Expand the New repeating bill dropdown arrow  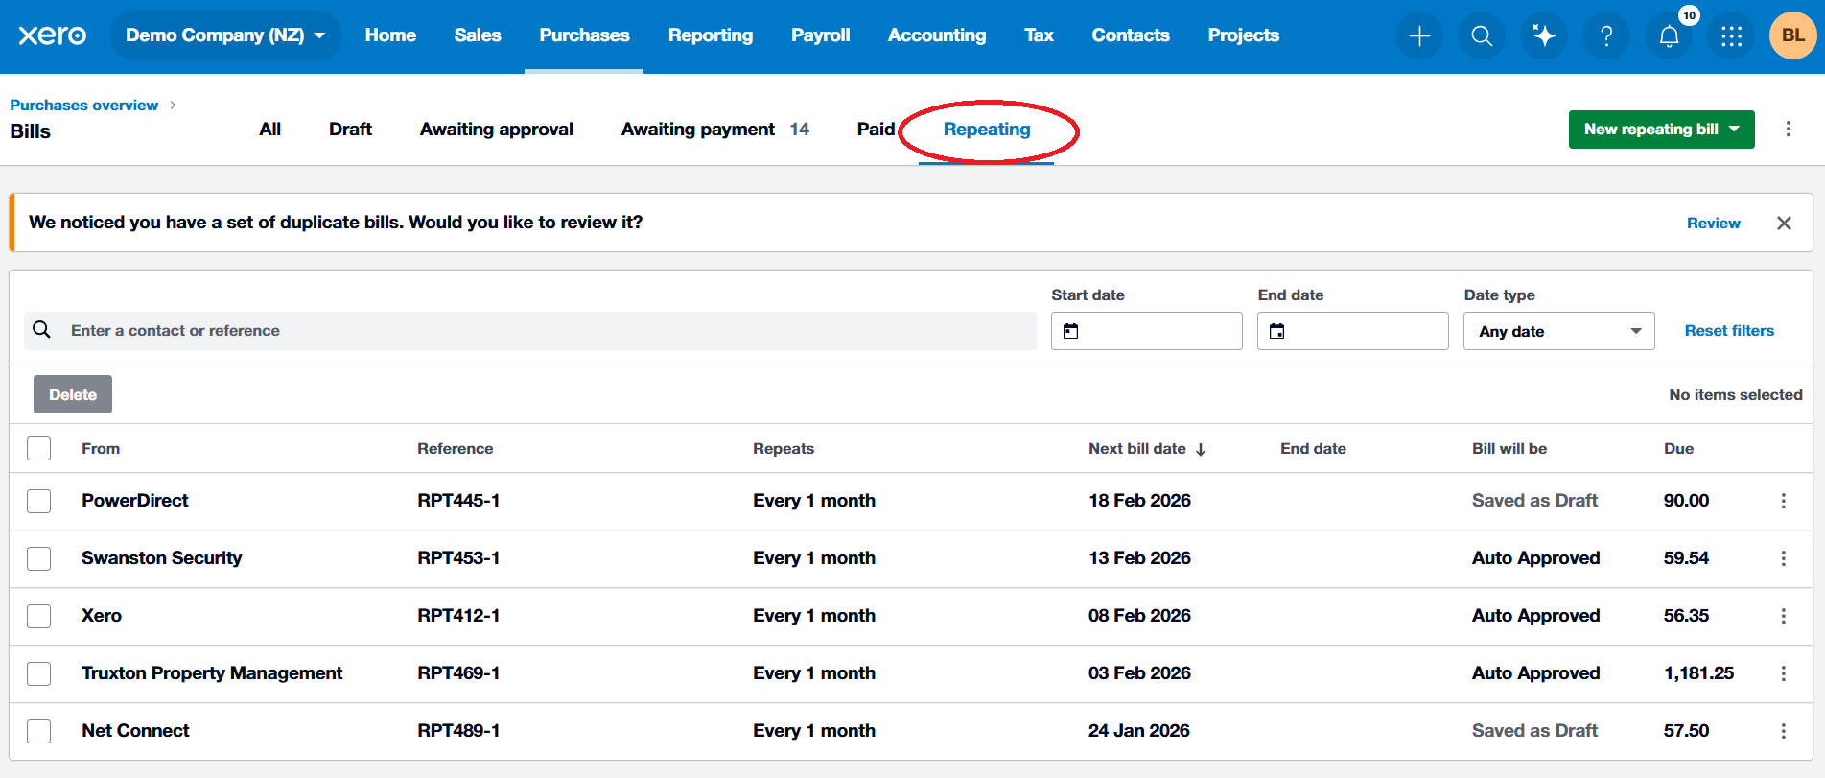point(1735,130)
